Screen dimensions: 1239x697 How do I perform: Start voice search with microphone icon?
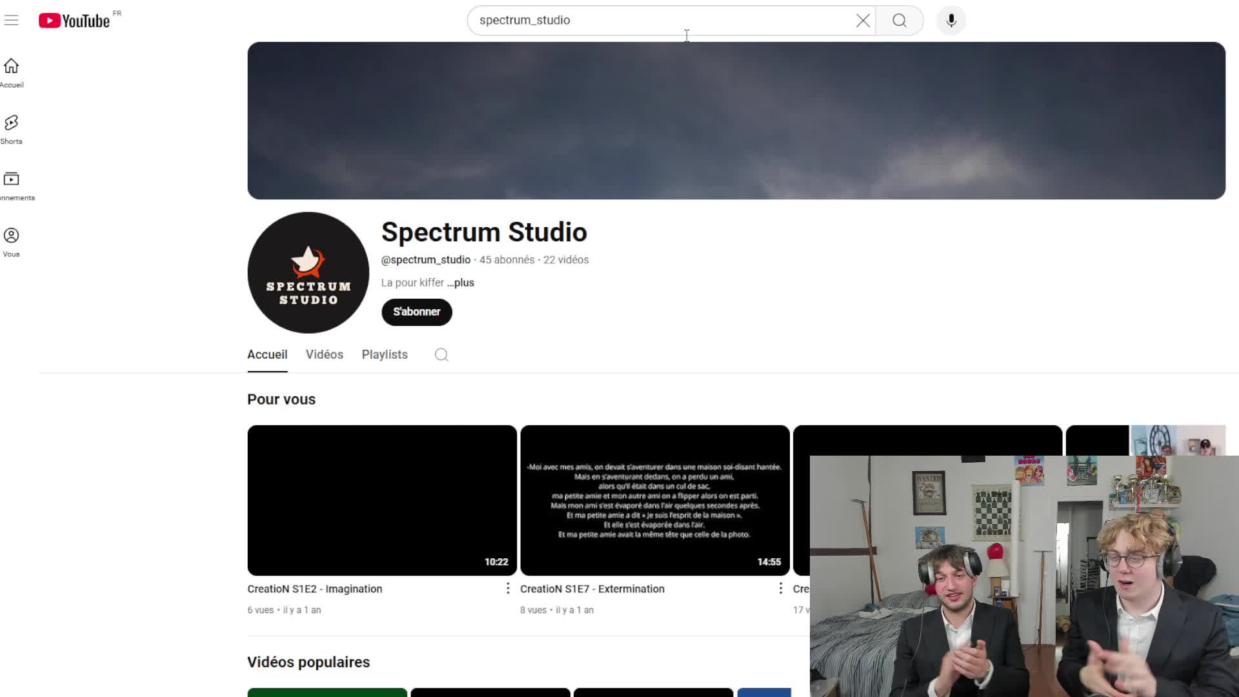951,21
